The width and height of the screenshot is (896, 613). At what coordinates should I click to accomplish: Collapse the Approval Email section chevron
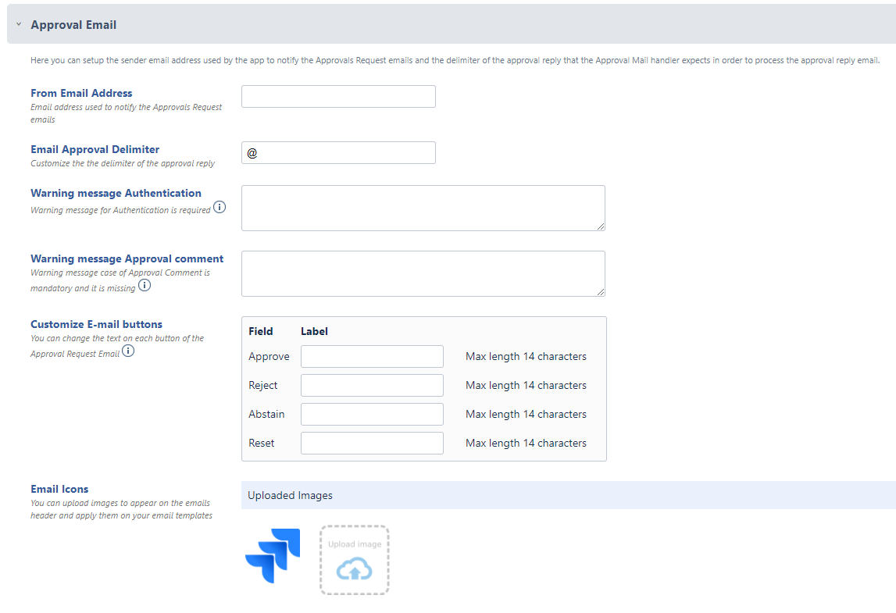click(18, 25)
